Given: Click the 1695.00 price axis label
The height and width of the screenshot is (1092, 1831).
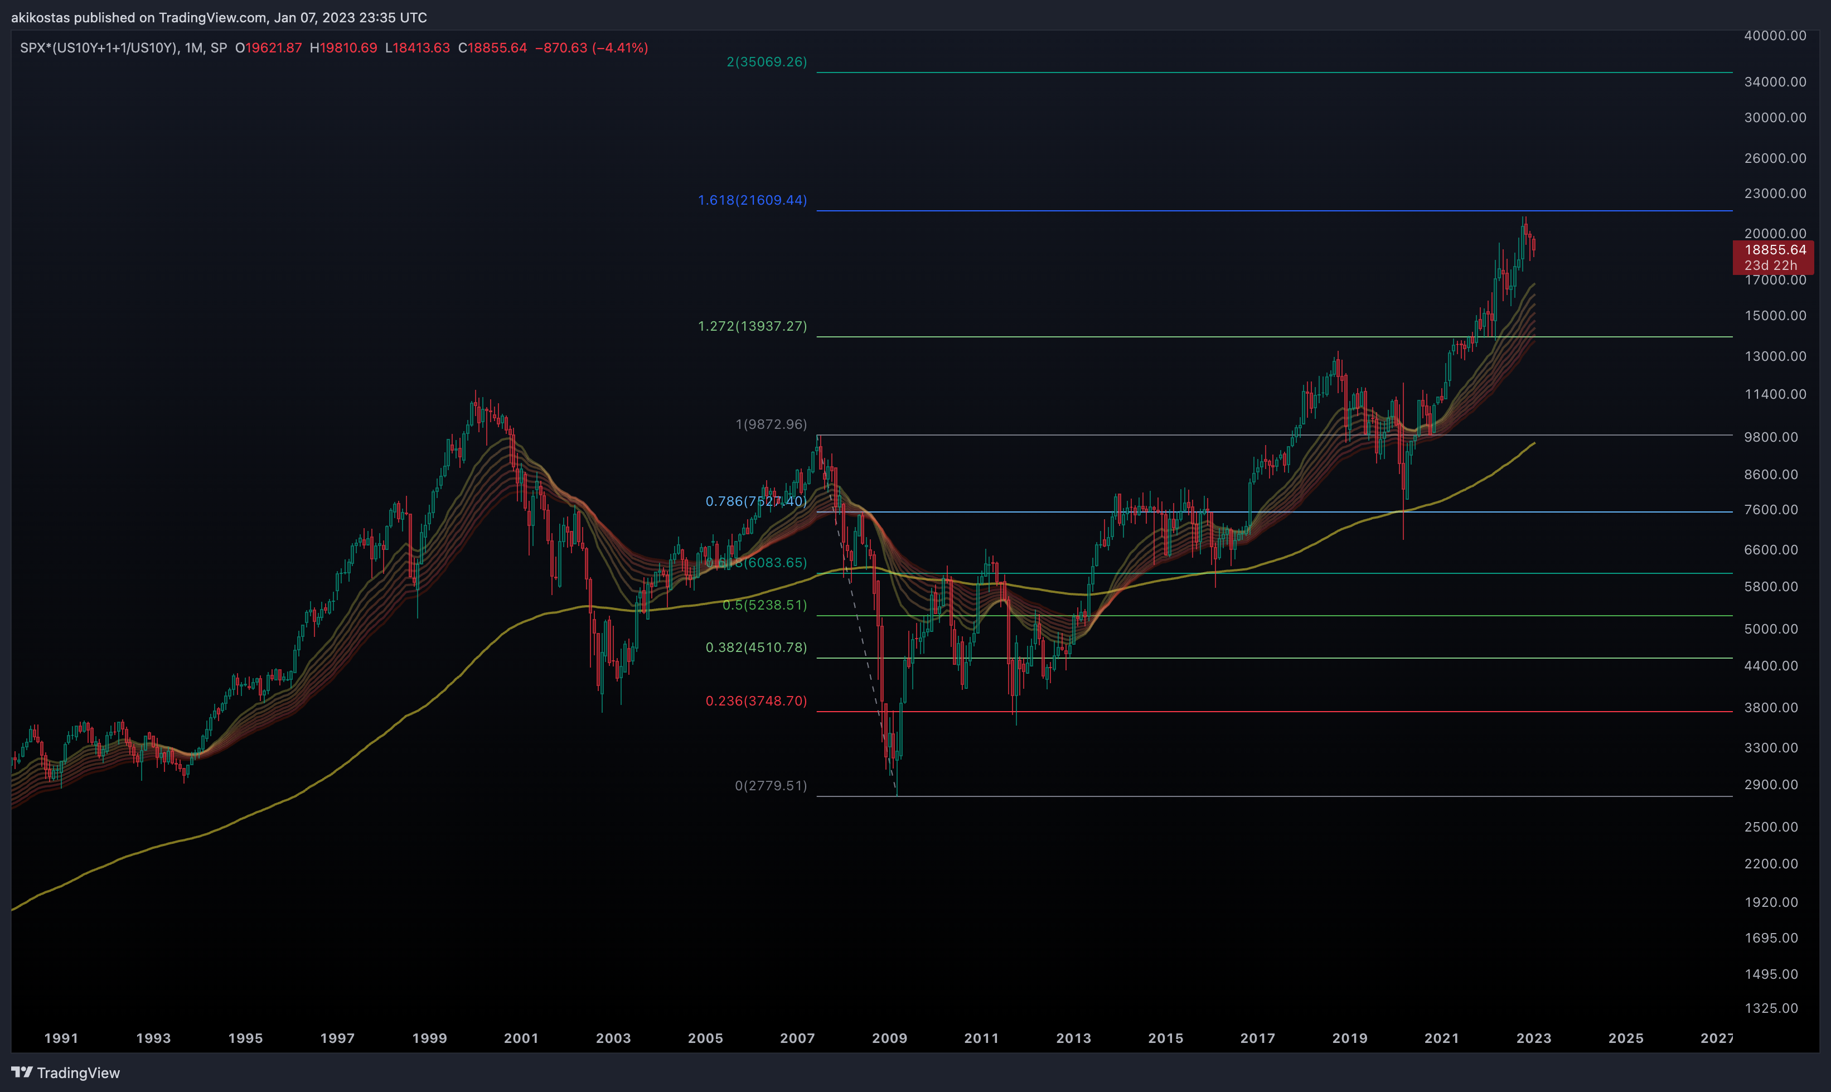Looking at the screenshot, I should 1771,938.
